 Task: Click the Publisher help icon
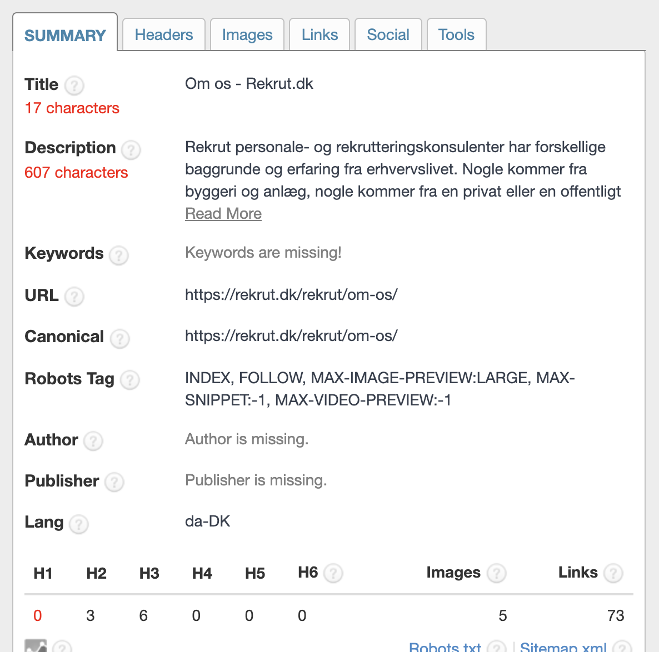pos(114,482)
